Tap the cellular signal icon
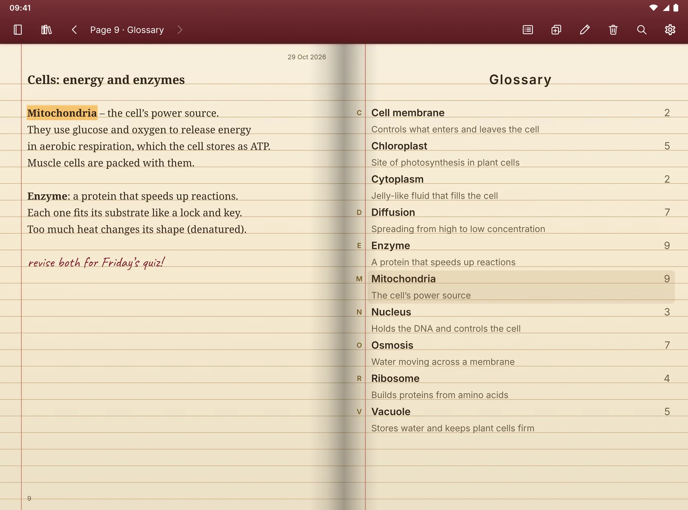 click(666, 8)
